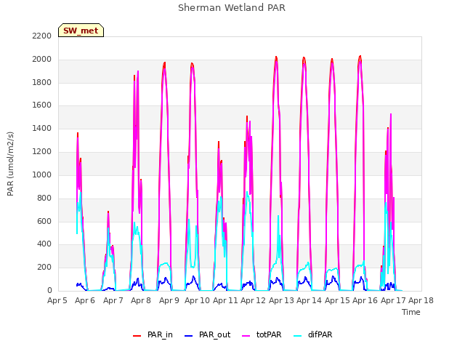
Task: Select the PAR_in legend label
Action: point(160,334)
